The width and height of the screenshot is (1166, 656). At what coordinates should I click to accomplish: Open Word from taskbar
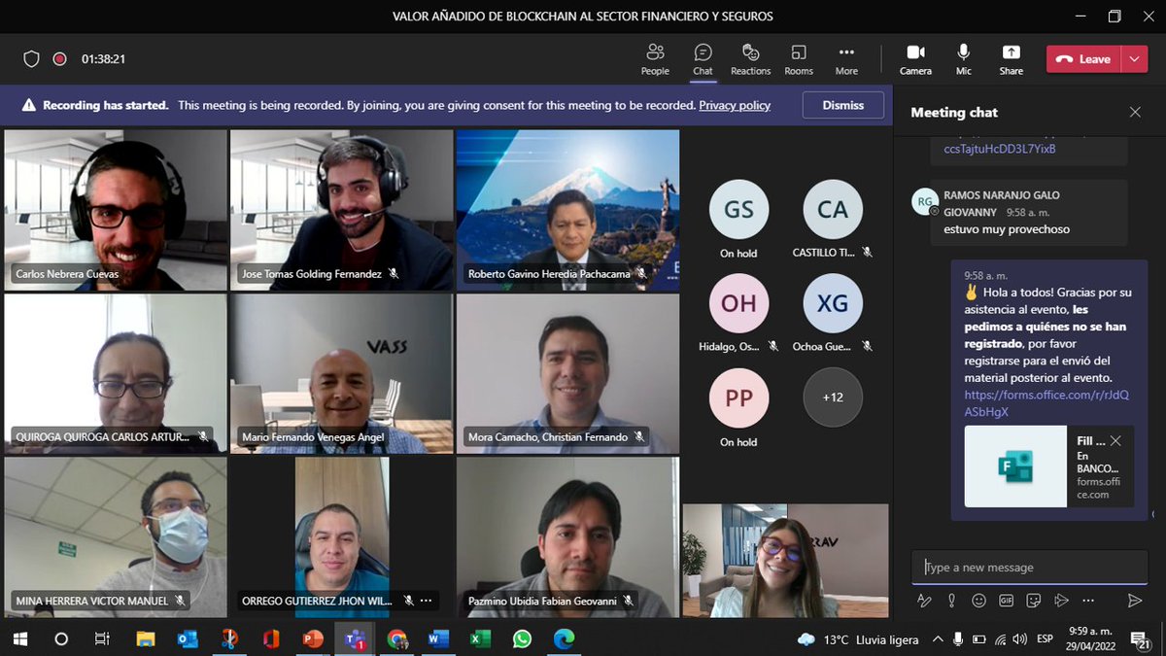tap(438, 639)
